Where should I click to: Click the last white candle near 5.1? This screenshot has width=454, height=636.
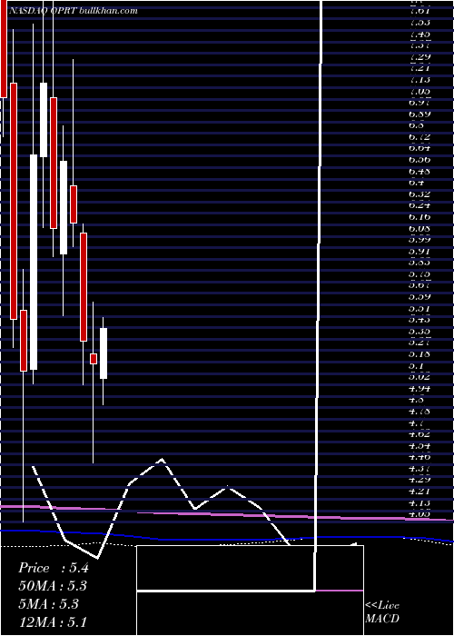tap(104, 353)
